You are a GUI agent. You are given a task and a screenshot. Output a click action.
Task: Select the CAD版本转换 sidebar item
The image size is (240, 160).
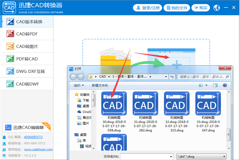pyautogui.click(x=27, y=22)
